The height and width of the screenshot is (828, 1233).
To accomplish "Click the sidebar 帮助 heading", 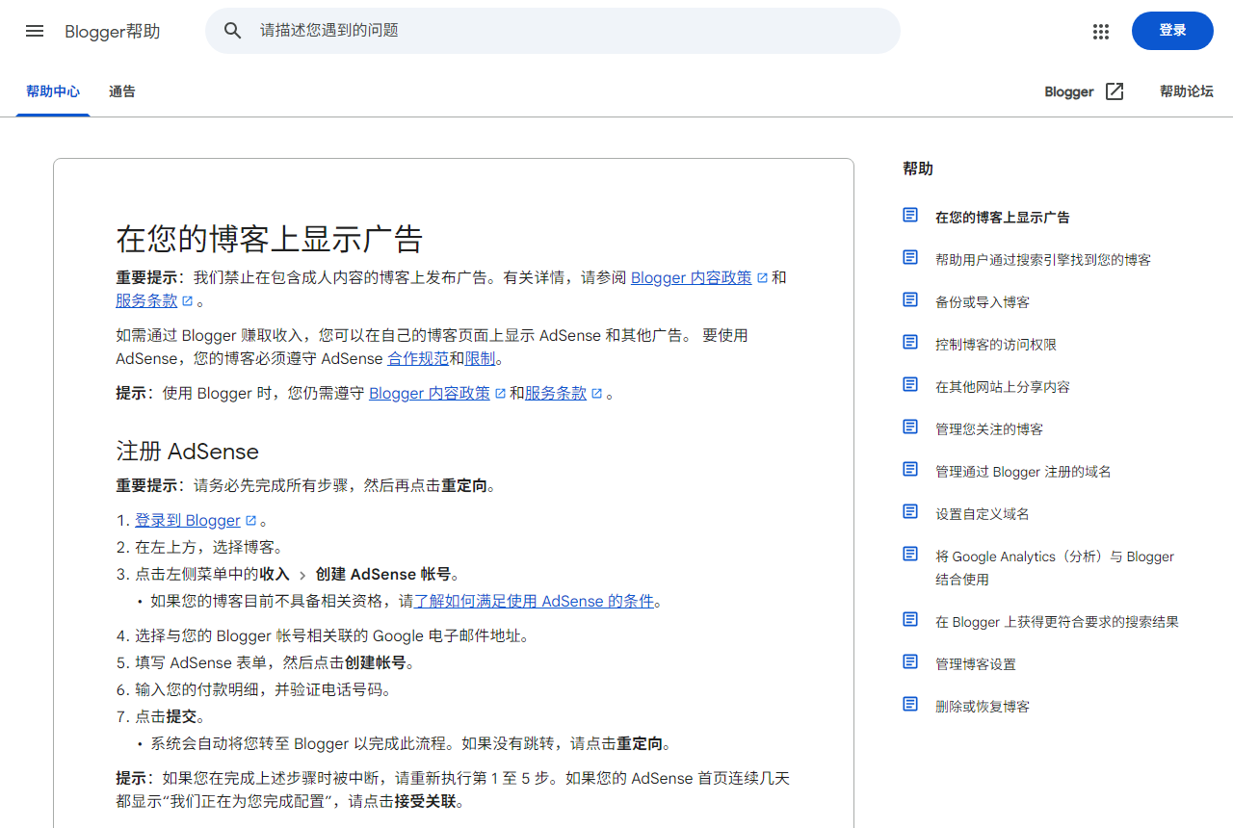I will pyautogui.click(x=918, y=168).
